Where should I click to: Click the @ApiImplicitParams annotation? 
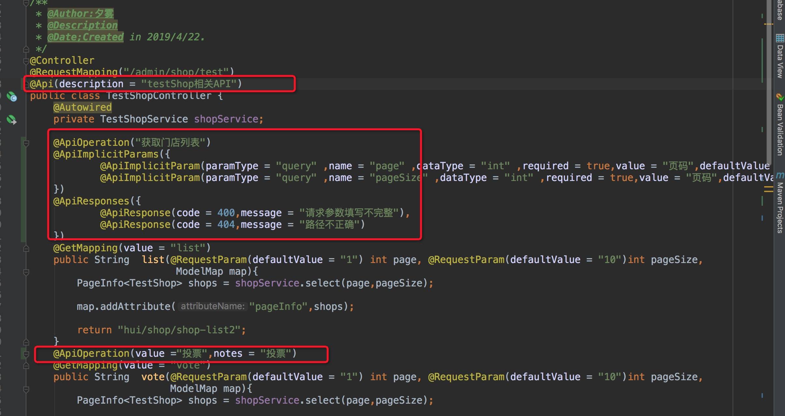[x=106, y=154]
